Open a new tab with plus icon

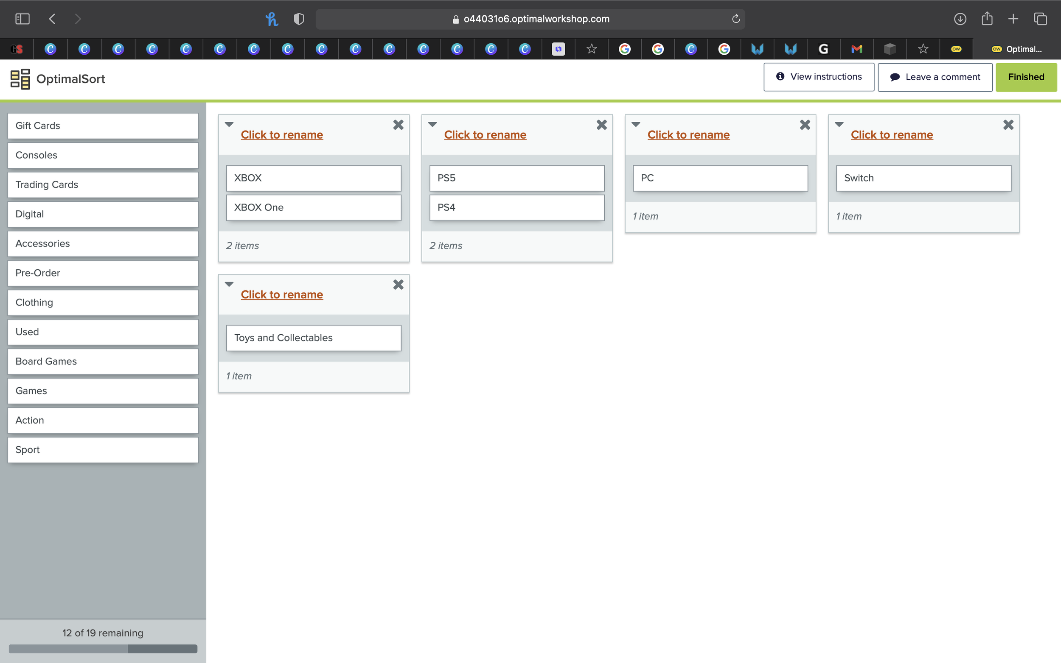coord(1013,19)
